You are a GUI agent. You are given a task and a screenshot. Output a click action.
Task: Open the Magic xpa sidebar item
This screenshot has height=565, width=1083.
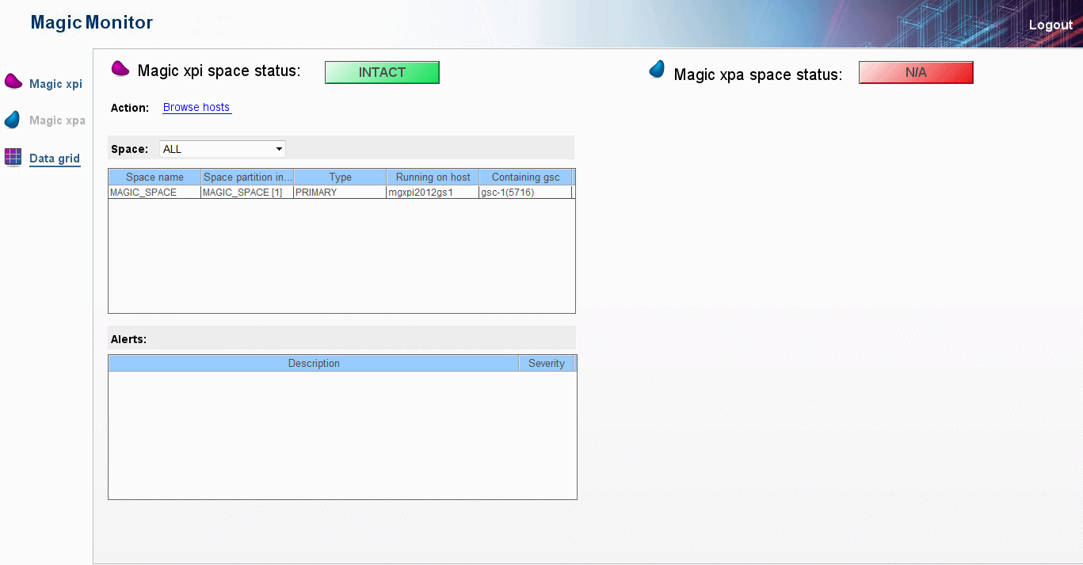pyautogui.click(x=57, y=120)
